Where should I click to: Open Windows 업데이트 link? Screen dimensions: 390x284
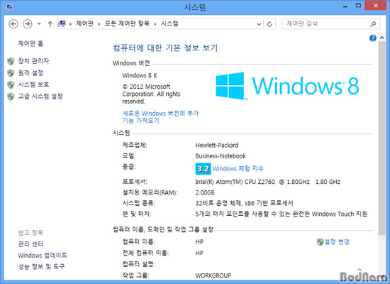[43, 256]
